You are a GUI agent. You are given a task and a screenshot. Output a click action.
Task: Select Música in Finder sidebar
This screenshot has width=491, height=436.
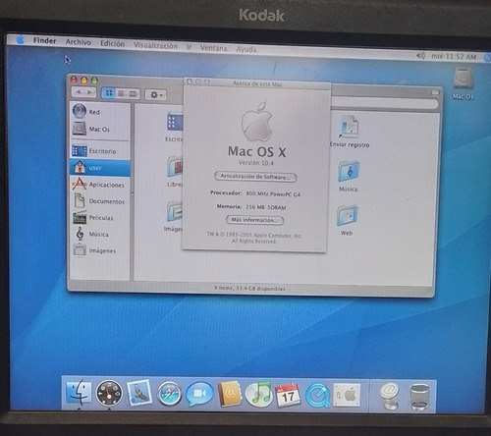point(99,234)
